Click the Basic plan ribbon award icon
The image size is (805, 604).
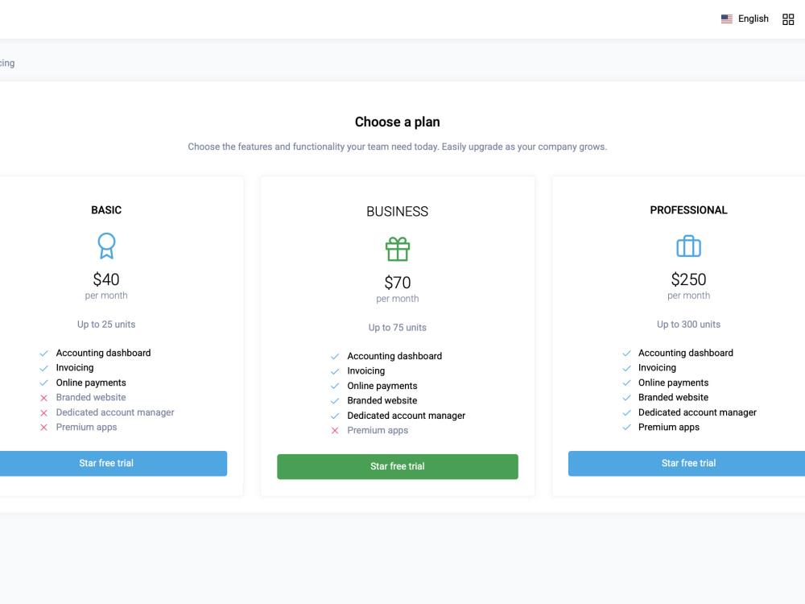(106, 246)
